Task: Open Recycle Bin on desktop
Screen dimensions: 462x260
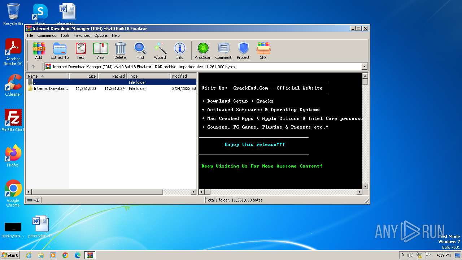Action: (x=13, y=14)
